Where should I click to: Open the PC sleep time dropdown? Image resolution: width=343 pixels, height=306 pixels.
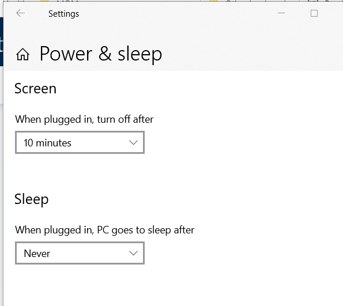[x=80, y=253]
